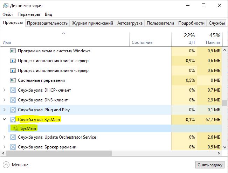Open the Файл menu

(x=8, y=14)
